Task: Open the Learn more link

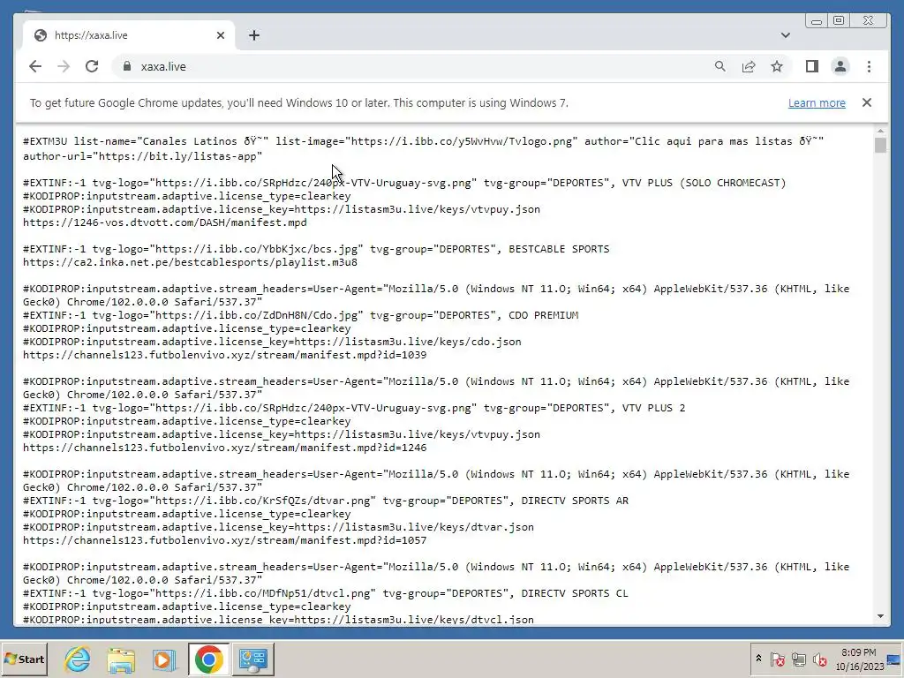Action: coord(817,102)
